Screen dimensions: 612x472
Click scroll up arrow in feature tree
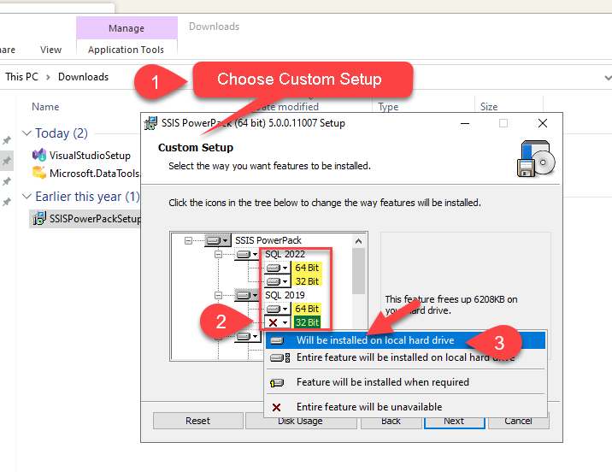[358, 241]
